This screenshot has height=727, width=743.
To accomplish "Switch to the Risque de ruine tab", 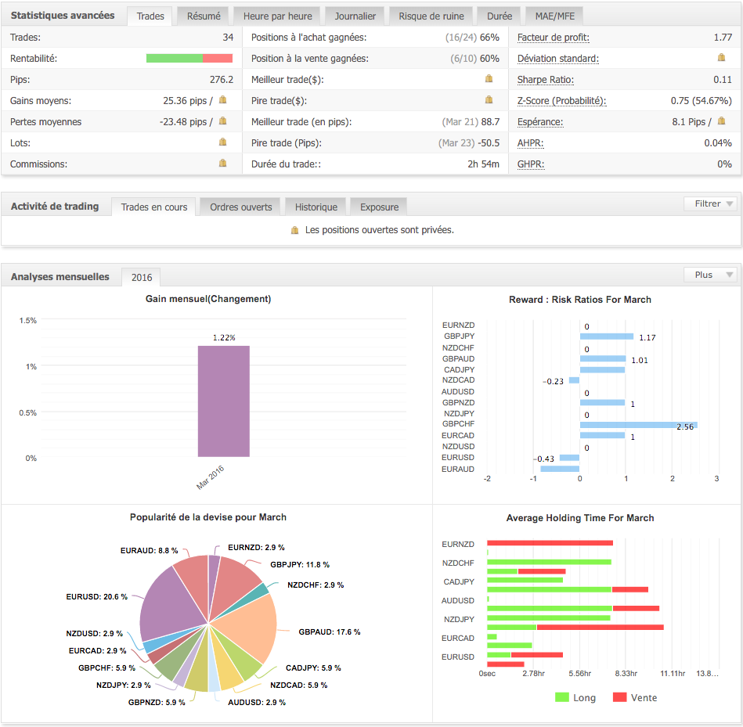I will (x=431, y=16).
